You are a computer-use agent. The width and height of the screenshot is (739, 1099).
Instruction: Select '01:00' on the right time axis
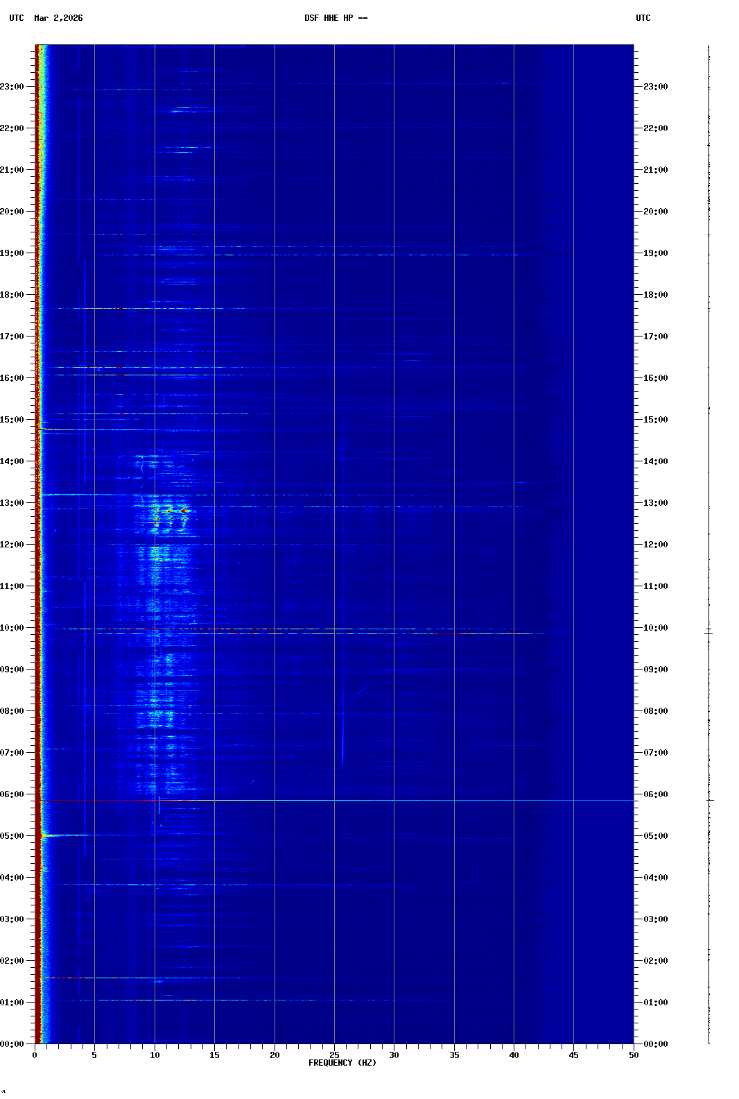tap(656, 1003)
